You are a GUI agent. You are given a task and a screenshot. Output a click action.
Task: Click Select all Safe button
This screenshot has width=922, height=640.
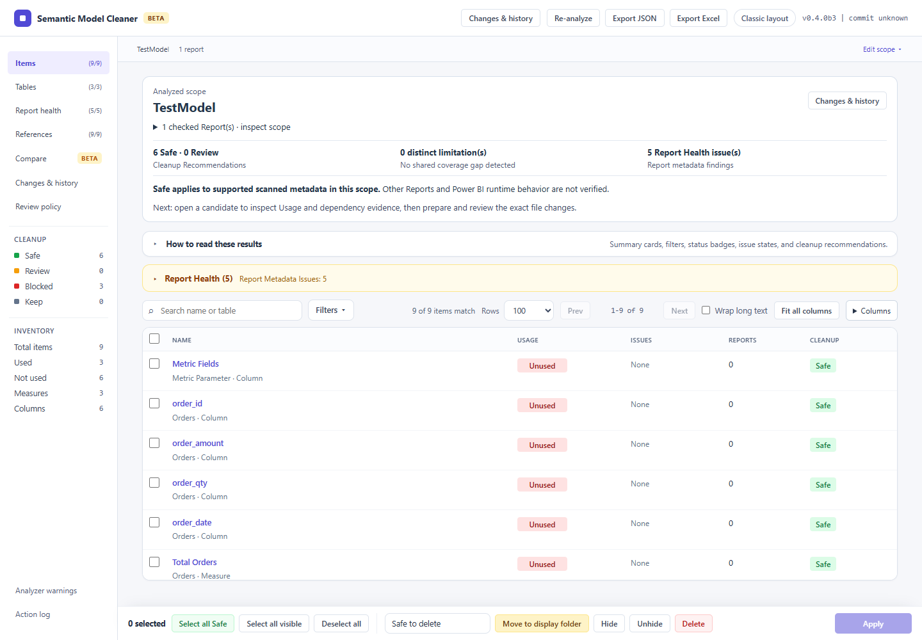(x=203, y=623)
